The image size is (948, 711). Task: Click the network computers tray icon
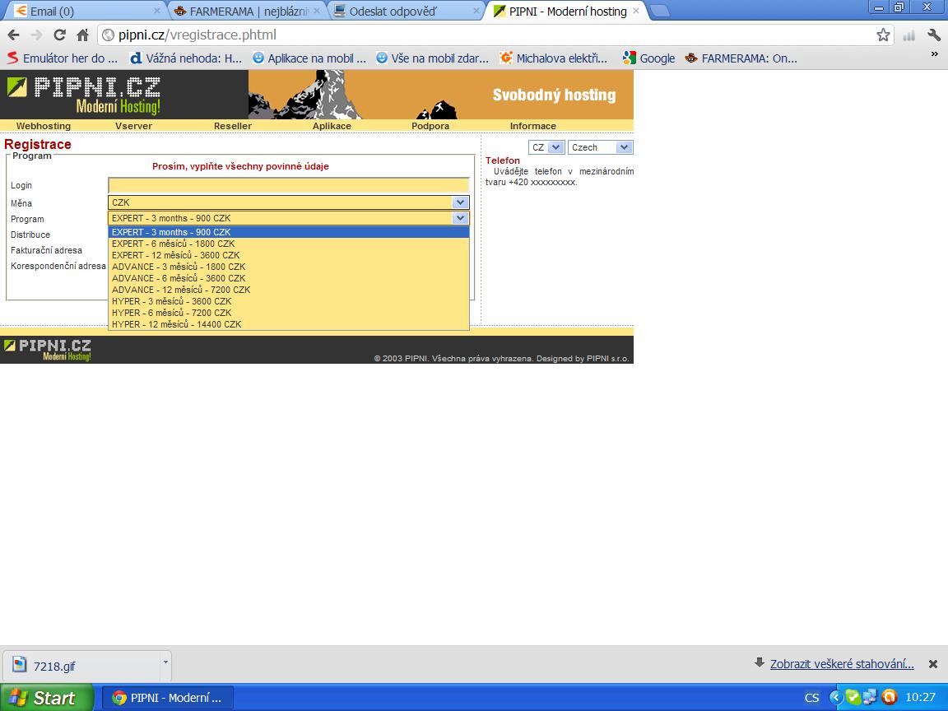(870, 697)
